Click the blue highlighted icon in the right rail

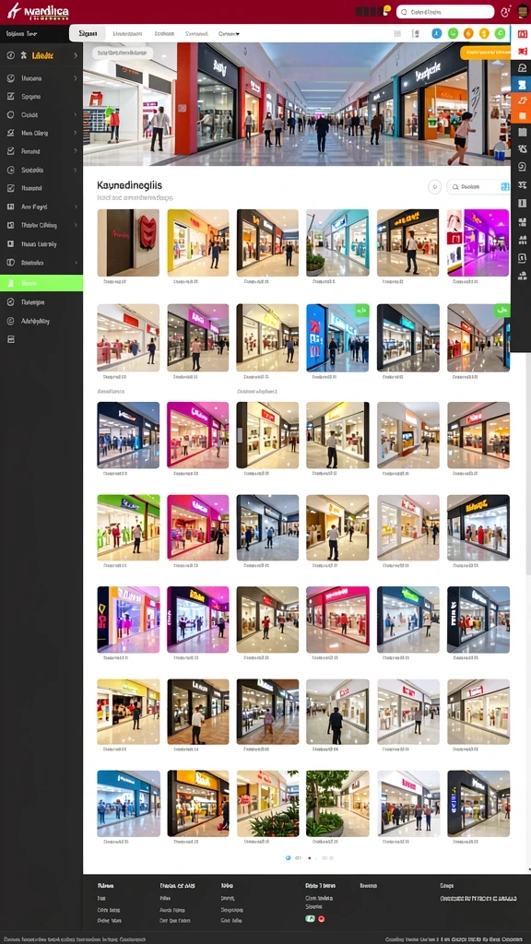point(522,84)
